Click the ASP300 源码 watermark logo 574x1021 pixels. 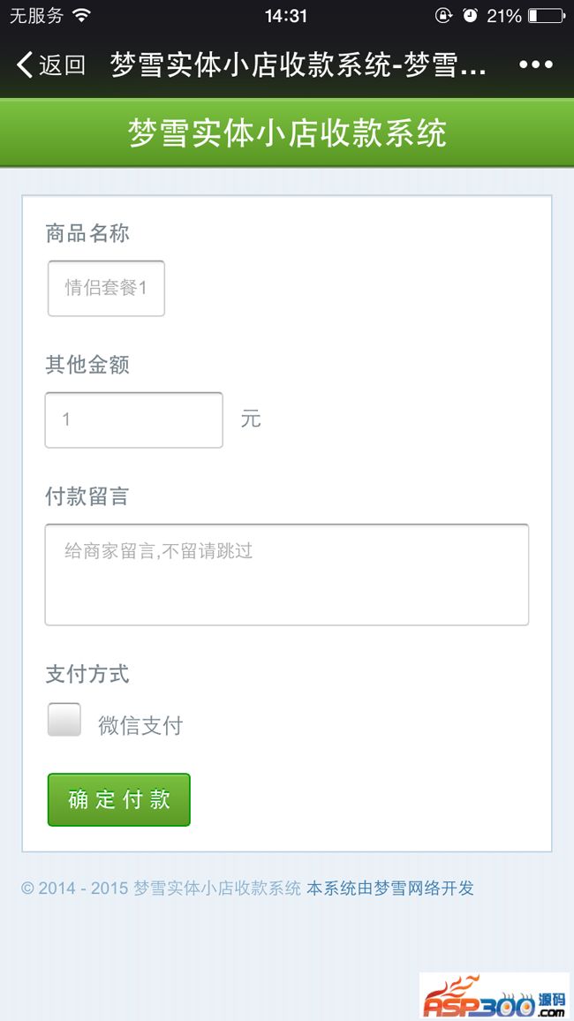tap(494, 996)
